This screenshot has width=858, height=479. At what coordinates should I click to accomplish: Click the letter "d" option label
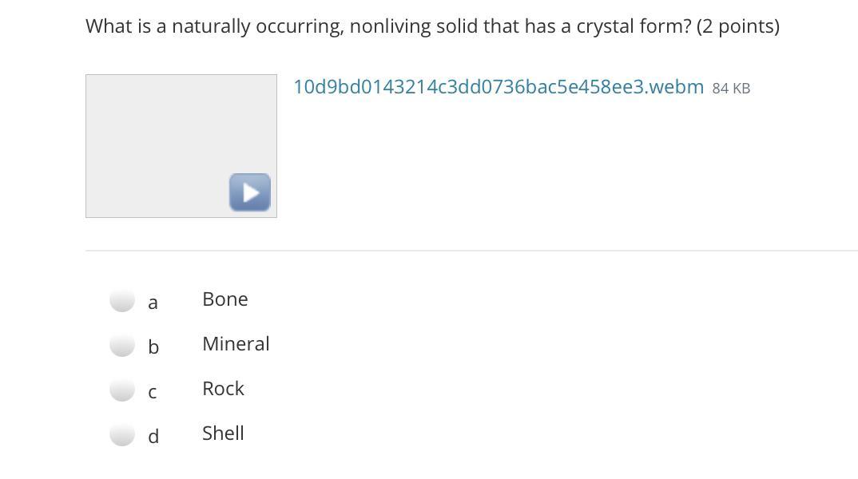(x=153, y=436)
